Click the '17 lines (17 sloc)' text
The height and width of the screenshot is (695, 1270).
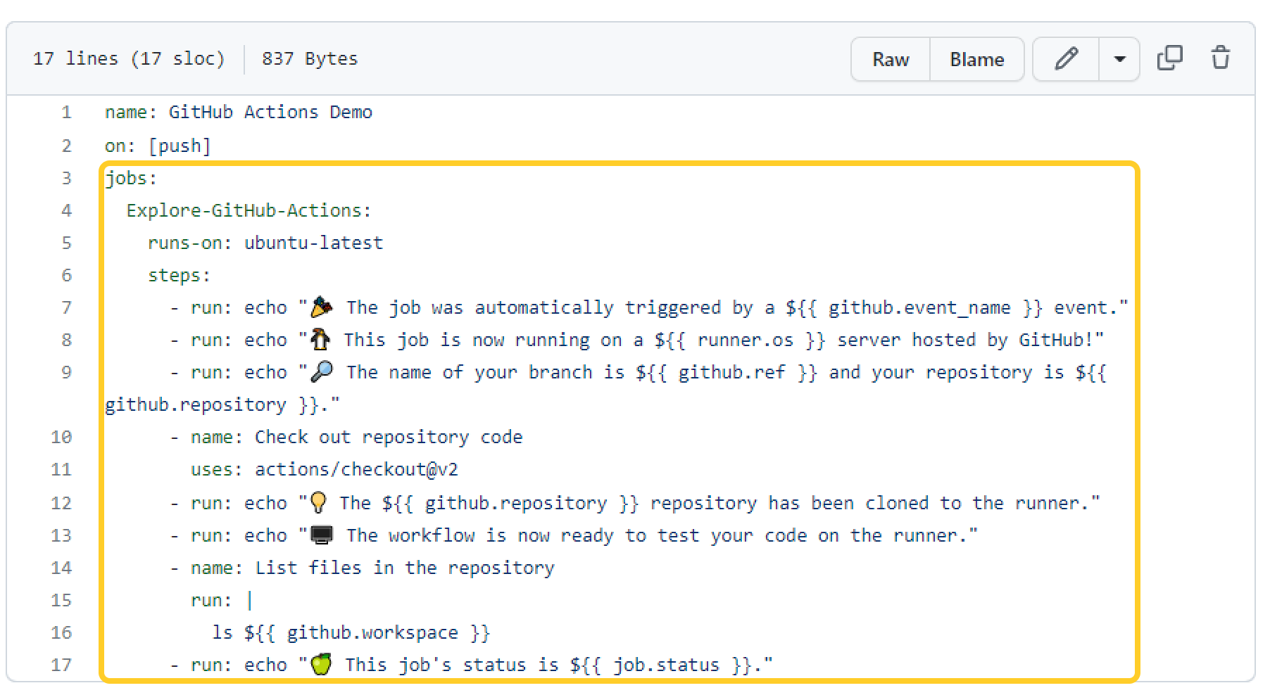(129, 58)
